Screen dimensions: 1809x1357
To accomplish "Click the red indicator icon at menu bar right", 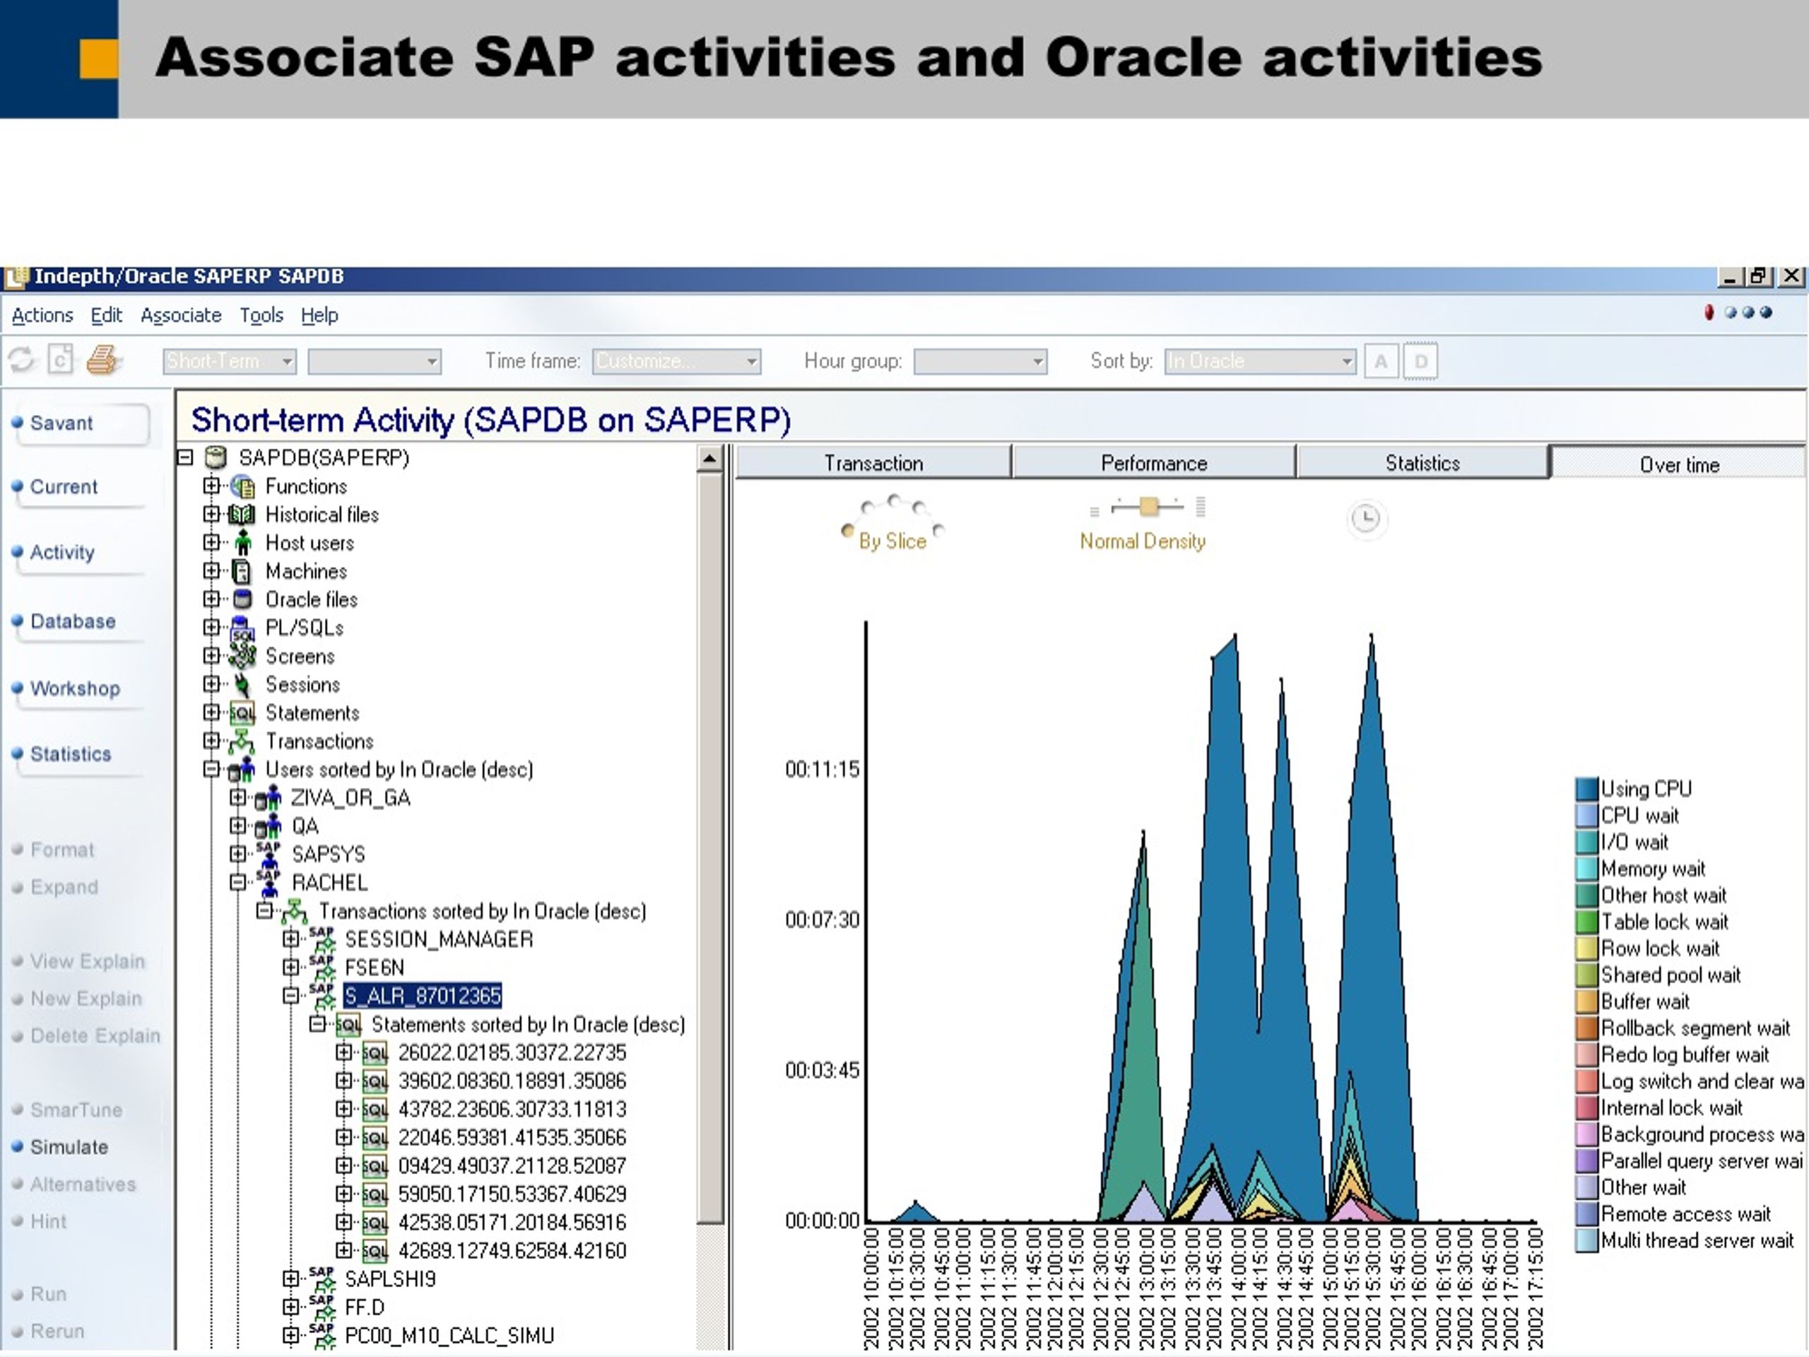I will point(1709,312).
